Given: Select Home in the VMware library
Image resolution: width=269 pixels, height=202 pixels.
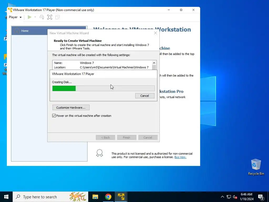Looking at the screenshot, I should coord(49,31).
